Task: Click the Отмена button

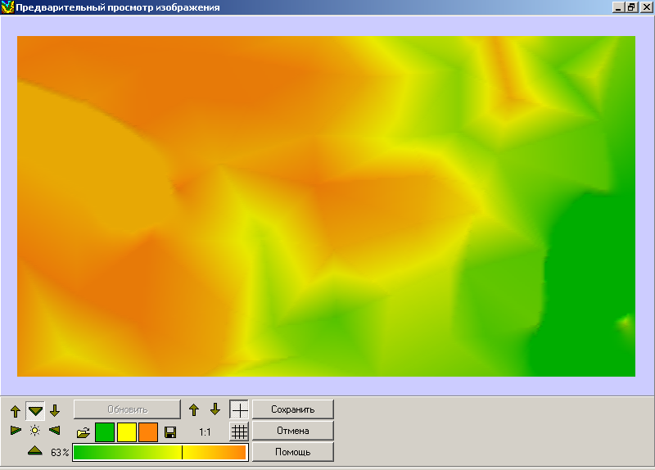Action: [x=293, y=431]
